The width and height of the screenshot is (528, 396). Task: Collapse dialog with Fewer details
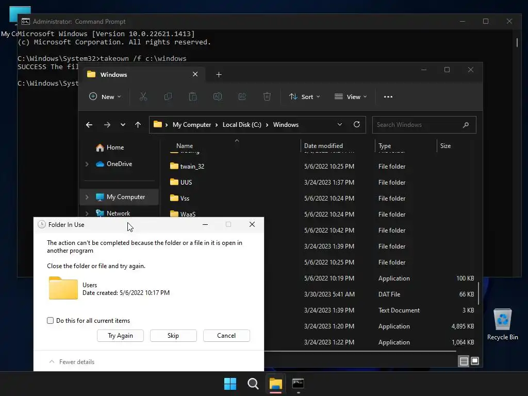click(x=72, y=361)
